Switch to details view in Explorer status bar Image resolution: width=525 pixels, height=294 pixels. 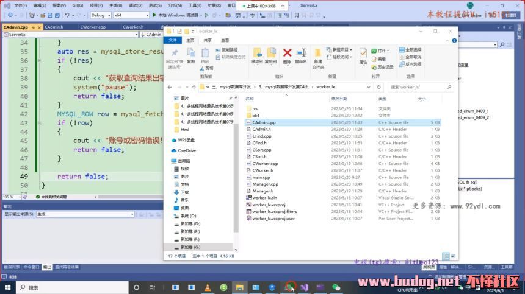[446, 256]
